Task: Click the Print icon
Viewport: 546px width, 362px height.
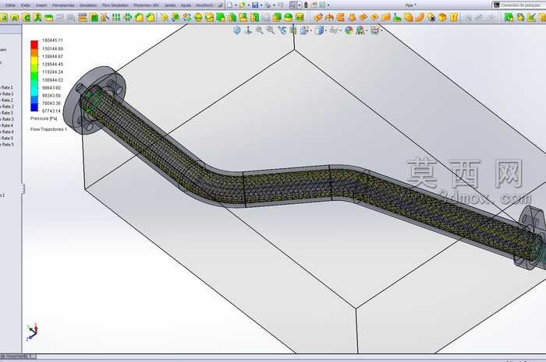Action: pos(268,5)
